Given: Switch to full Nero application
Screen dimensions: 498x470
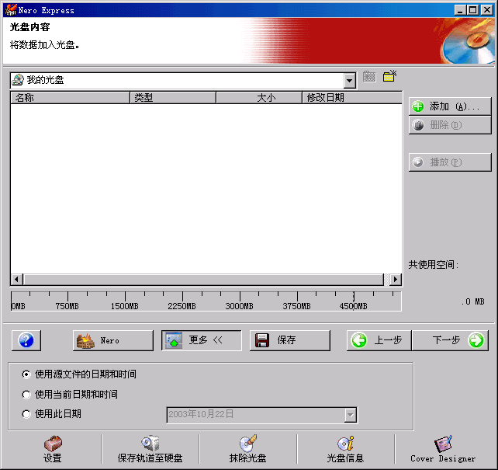Looking at the screenshot, I should pyautogui.click(x=113, y=340).
